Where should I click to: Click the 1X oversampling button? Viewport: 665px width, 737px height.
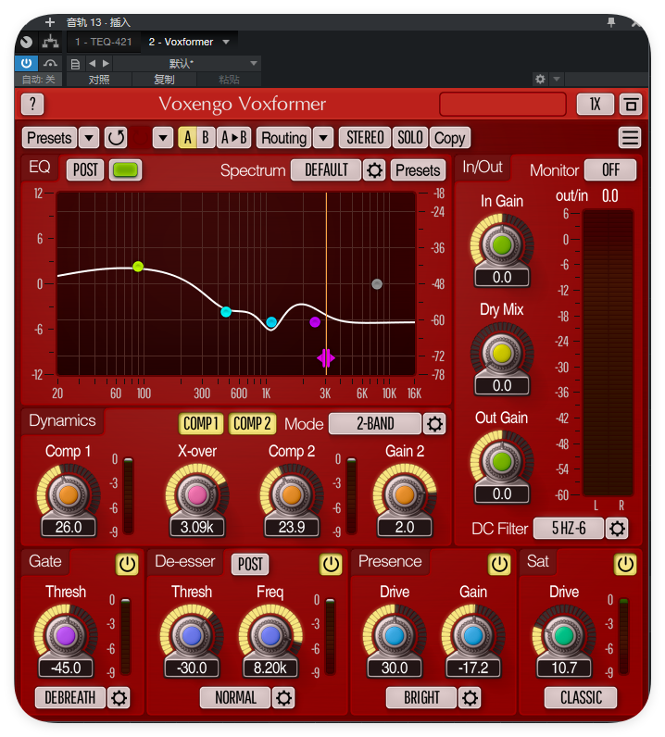(595, 105)
